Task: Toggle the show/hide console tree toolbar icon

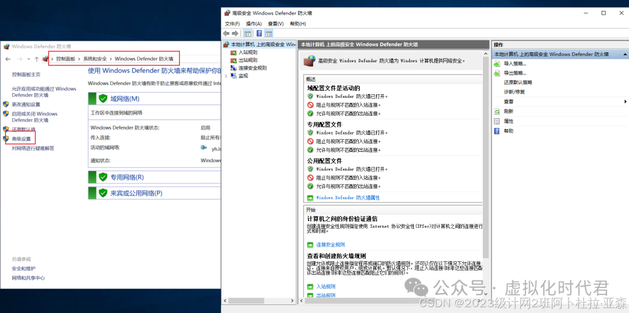Action: (248, 33)
